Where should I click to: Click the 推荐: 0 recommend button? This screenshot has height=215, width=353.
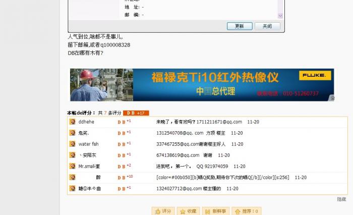[x=247, y=211]
